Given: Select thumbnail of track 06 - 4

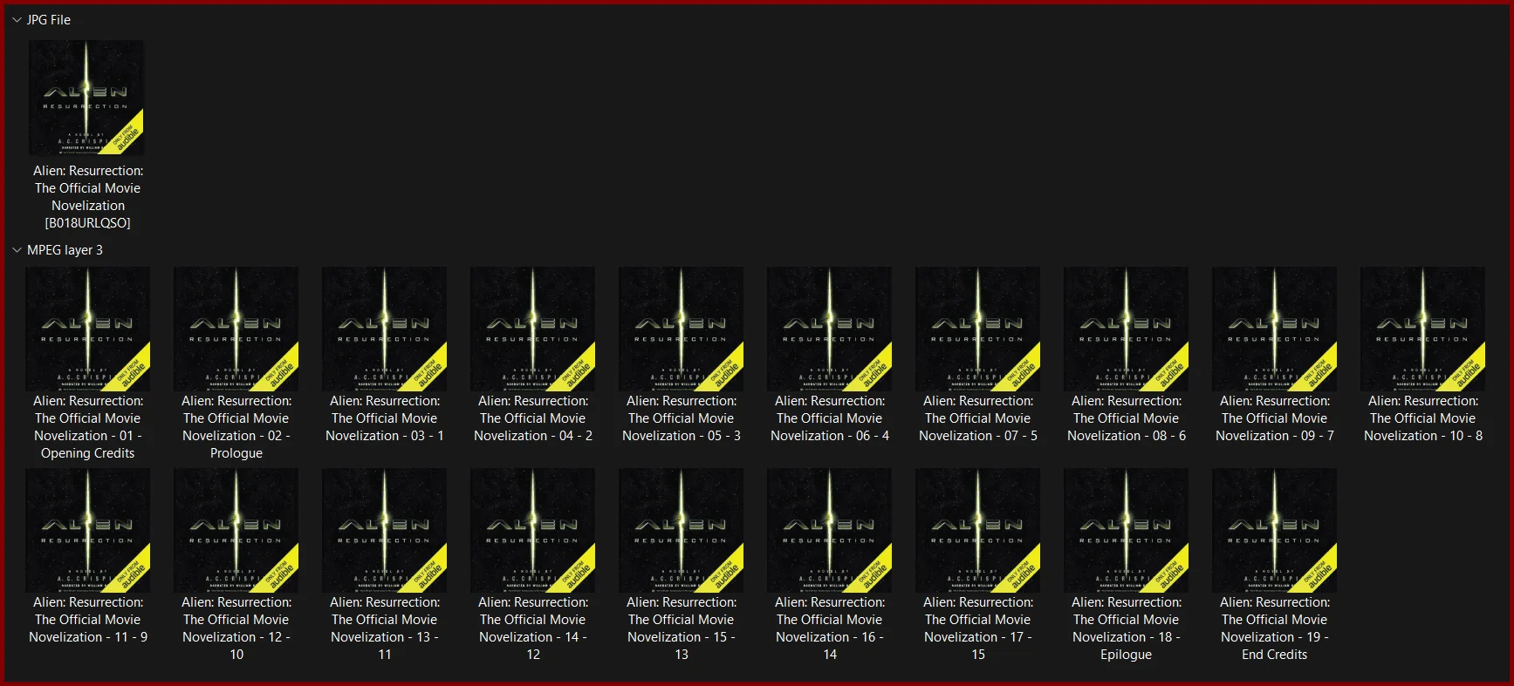Looking at the screenshot, I should (830, 329).
